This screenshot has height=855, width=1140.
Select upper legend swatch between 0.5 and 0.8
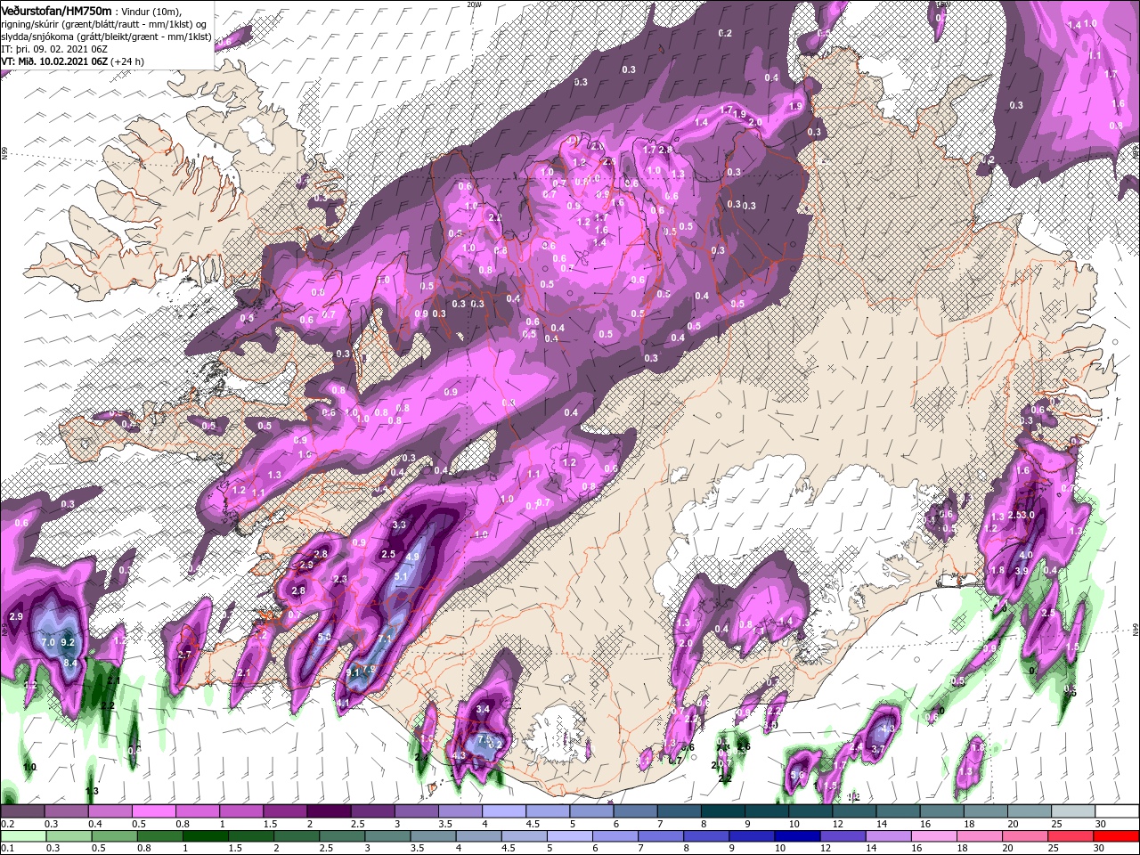coord(153,811)
